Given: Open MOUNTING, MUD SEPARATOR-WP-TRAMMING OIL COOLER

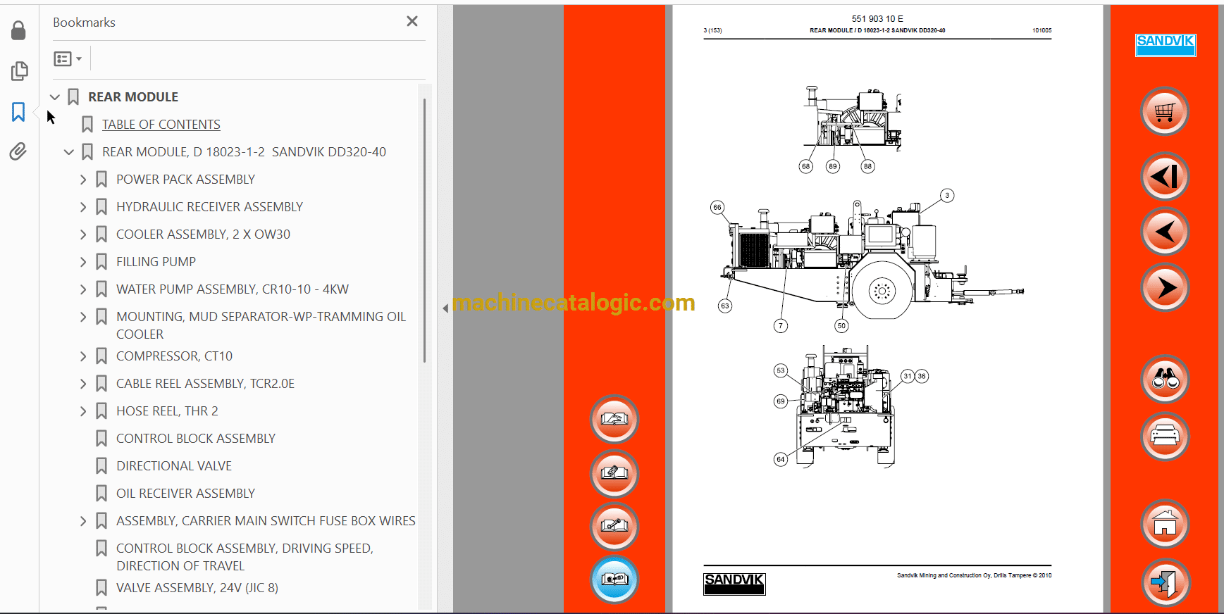Looking at the screenshot, I should pos(261,325).
